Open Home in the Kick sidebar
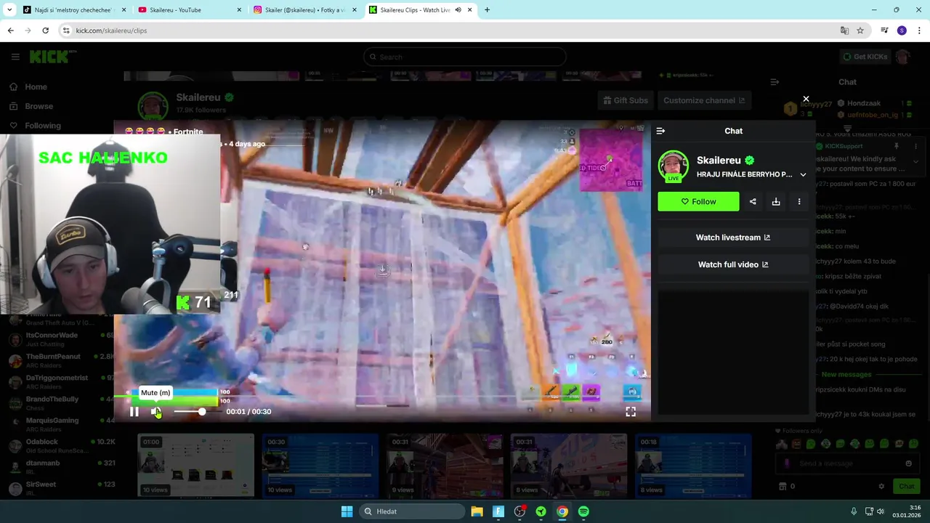This screenshot has height=523, width=930. [36, 86]
